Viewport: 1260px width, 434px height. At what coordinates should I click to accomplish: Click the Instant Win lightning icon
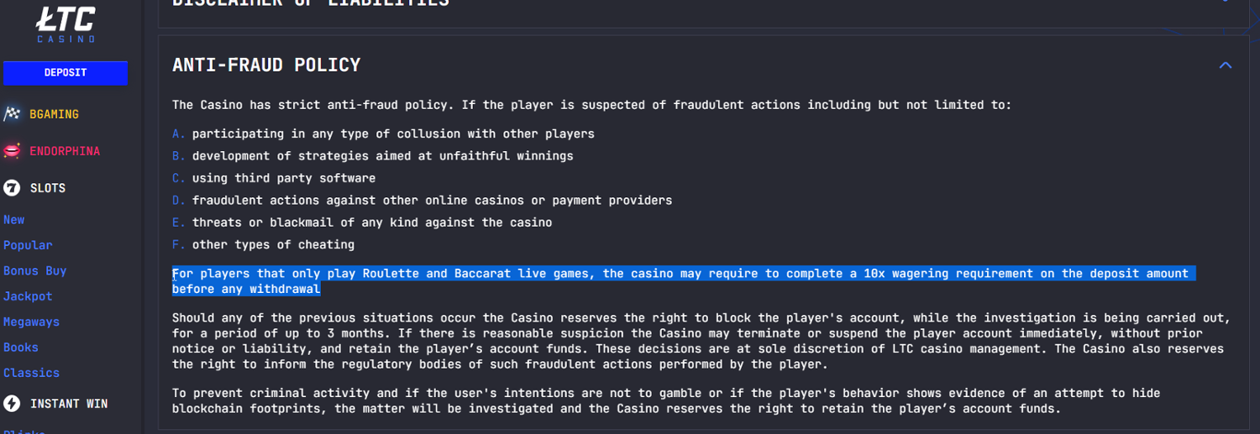[x=12, y=404]
